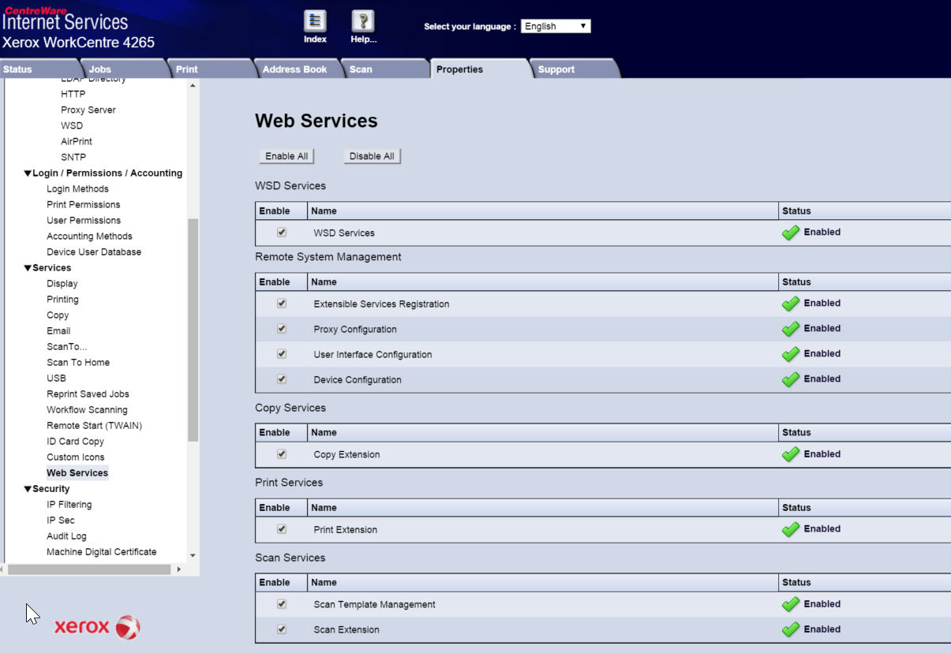Toggle the Scan Template Management checkbox
The height and width of the screenshot is (653, 951).
click(x=281, y=603)
